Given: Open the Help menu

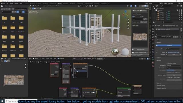Looking at the screenshot, I should 21,3.
